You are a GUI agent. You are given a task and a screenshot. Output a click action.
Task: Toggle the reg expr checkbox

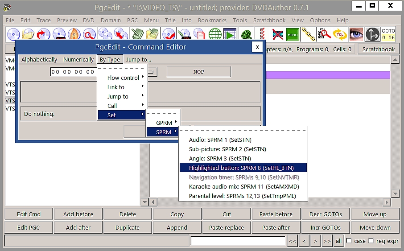pos(371,241)
